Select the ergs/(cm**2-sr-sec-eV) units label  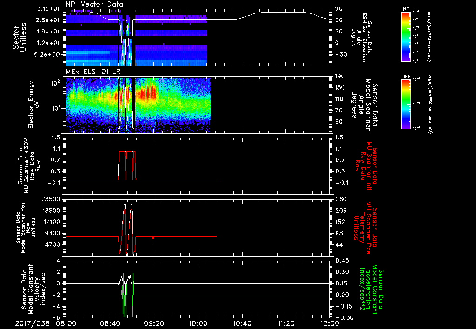click(x=430, y=104)
